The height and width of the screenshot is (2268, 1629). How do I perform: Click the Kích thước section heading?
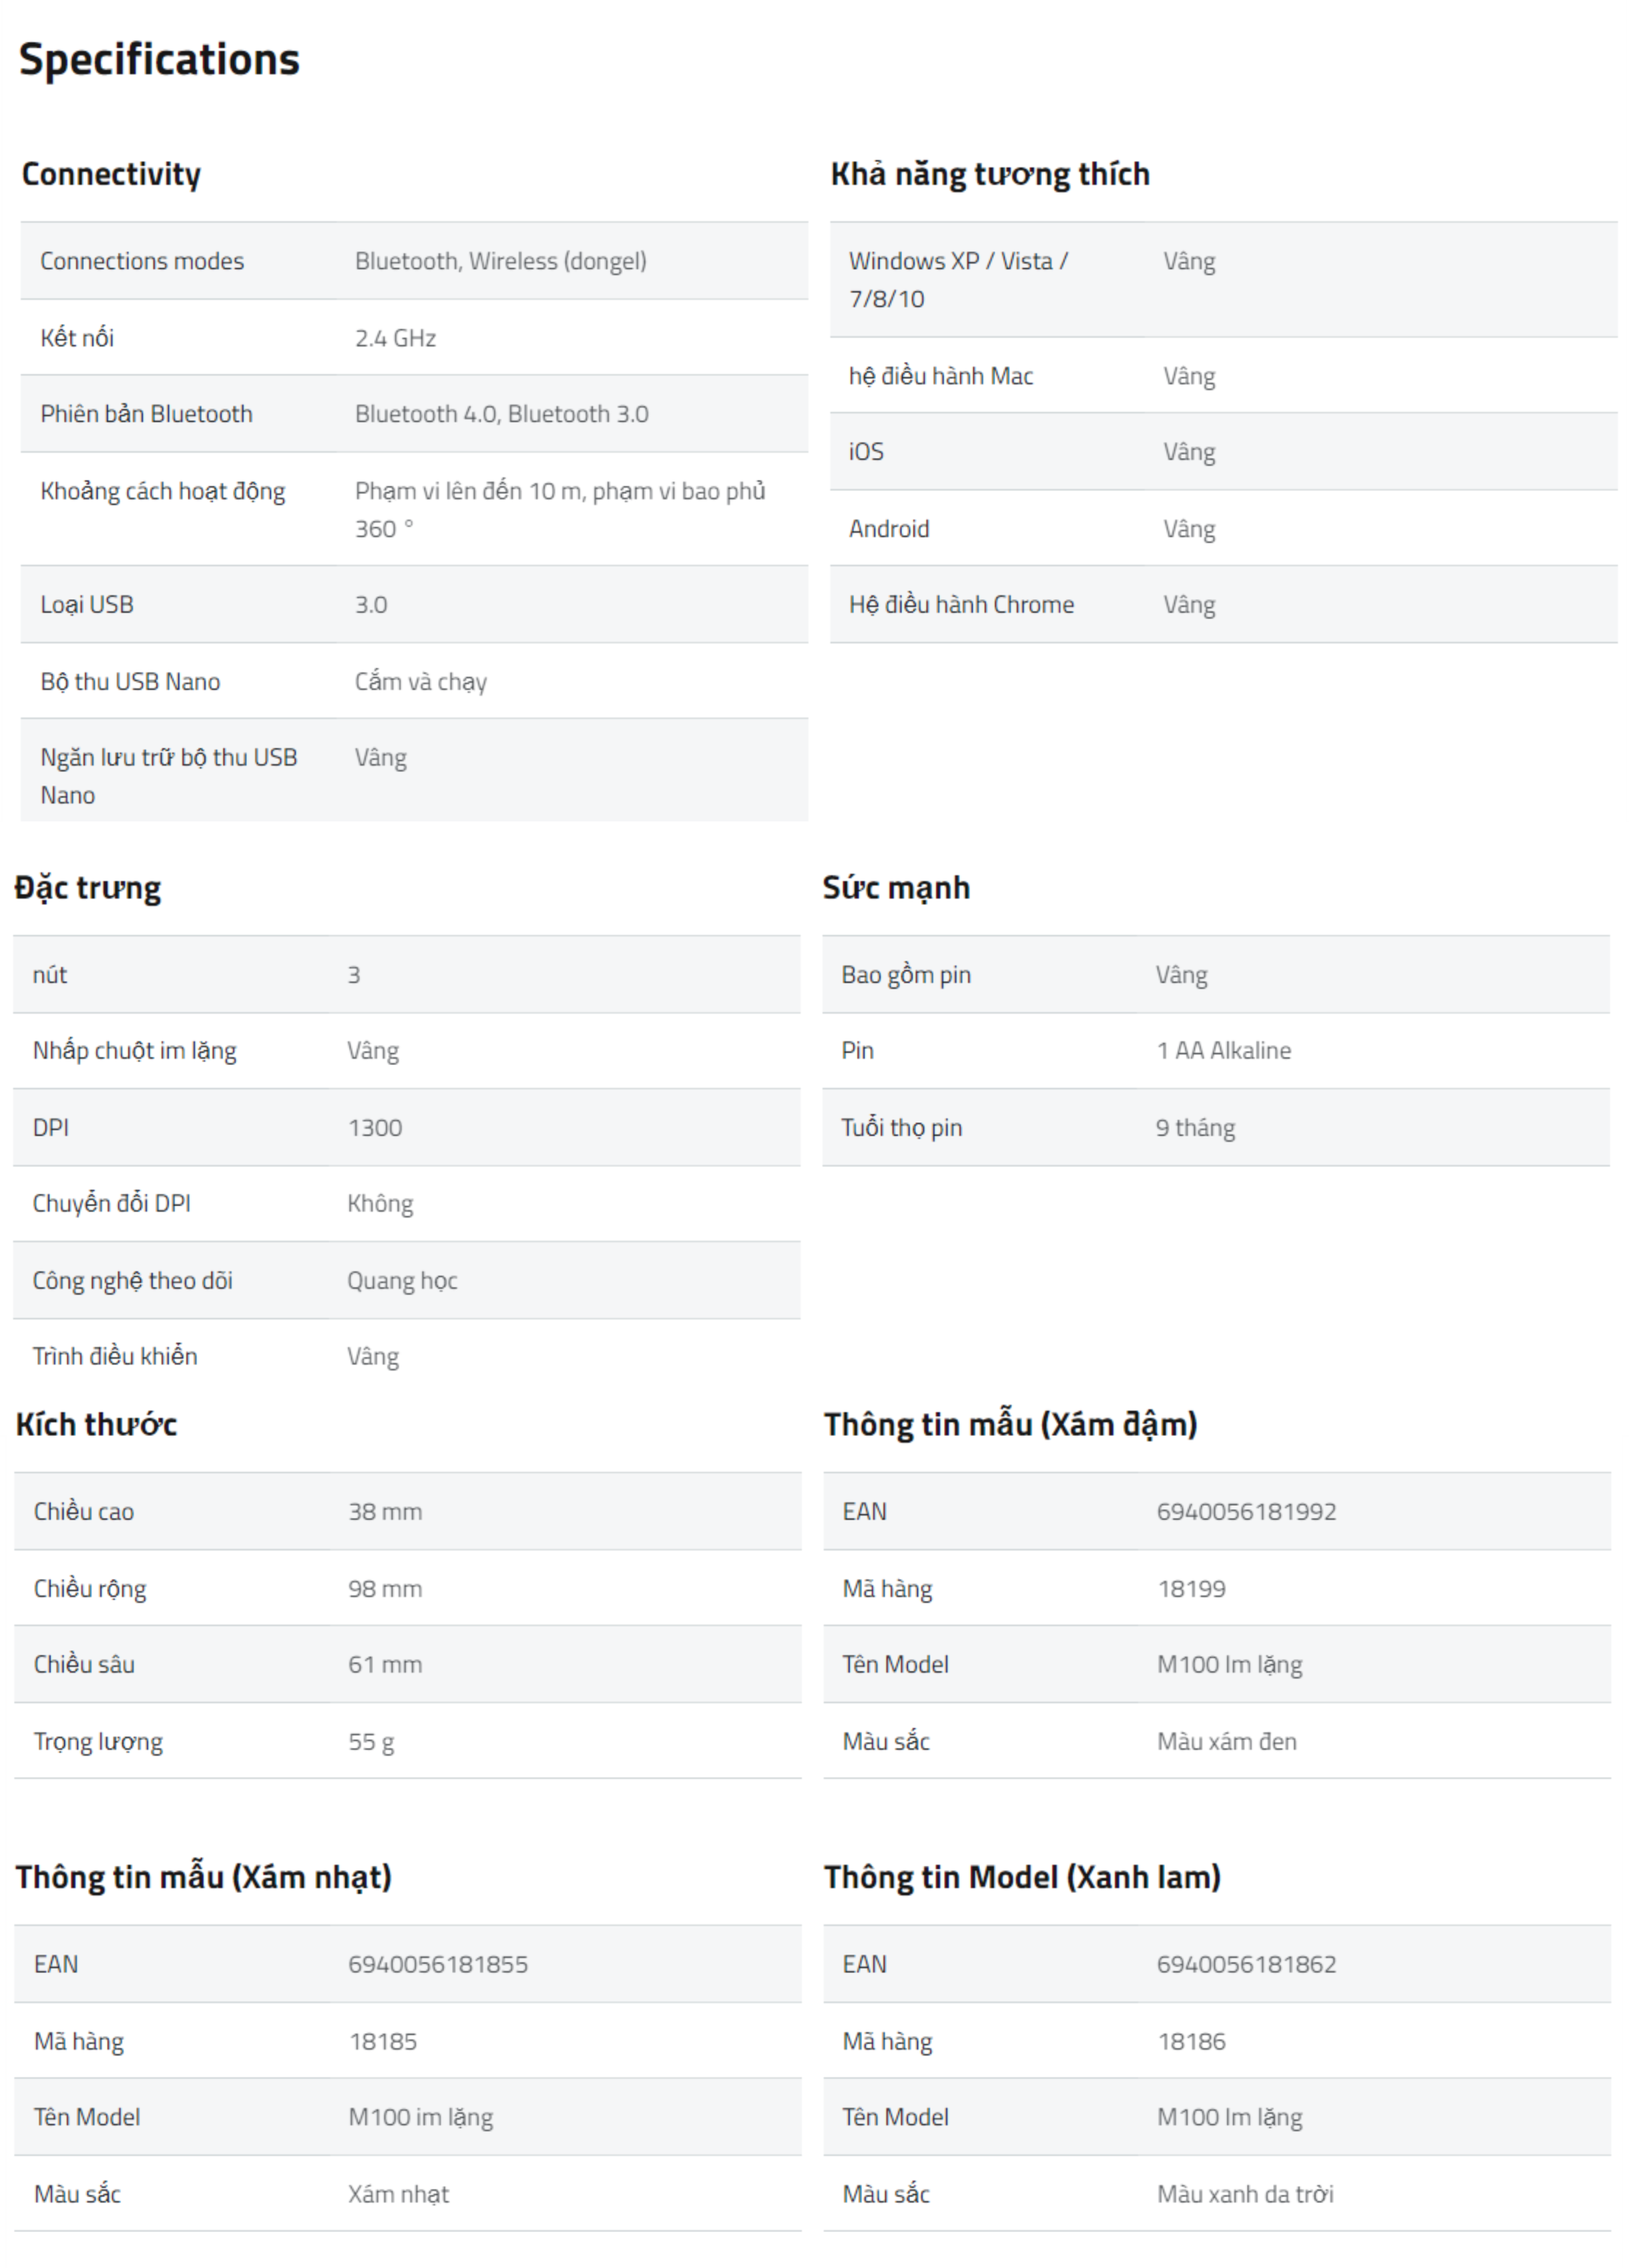[x=96, y=1424]
